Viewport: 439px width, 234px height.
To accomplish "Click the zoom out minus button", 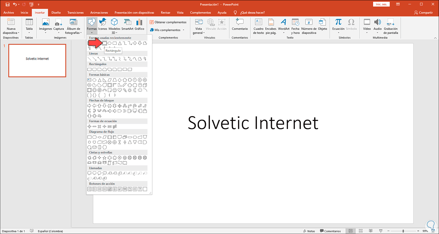I will click(388, 231).
